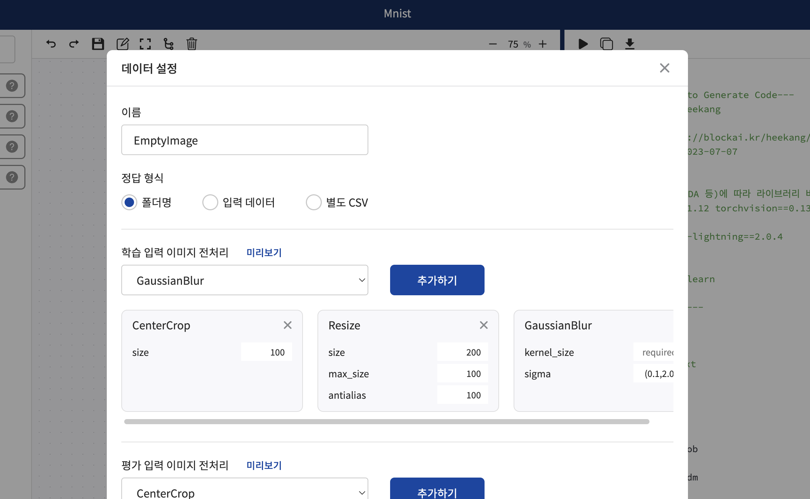Remove the Resize transformation card

coord(483,325)
